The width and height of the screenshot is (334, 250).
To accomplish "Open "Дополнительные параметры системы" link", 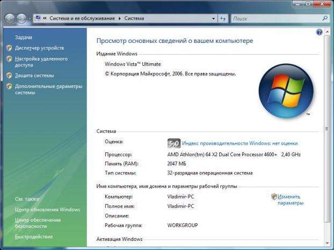I will coord(48,90).
